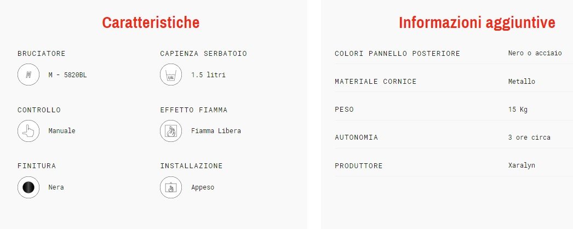Click the tank capacity 1.5L icon
Image resolution: width=573 pixels, height=229 pixels.
click(170, 75)
